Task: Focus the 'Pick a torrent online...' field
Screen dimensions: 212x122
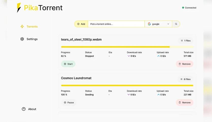Action: click(116, 24)
